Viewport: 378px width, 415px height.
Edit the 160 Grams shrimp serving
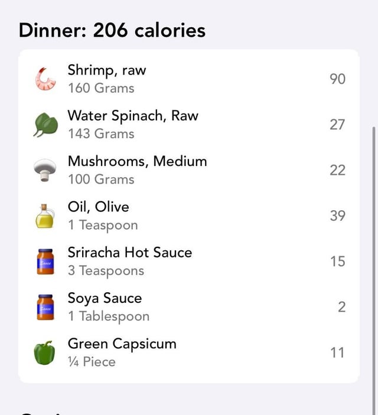click(x=101, y=88)
